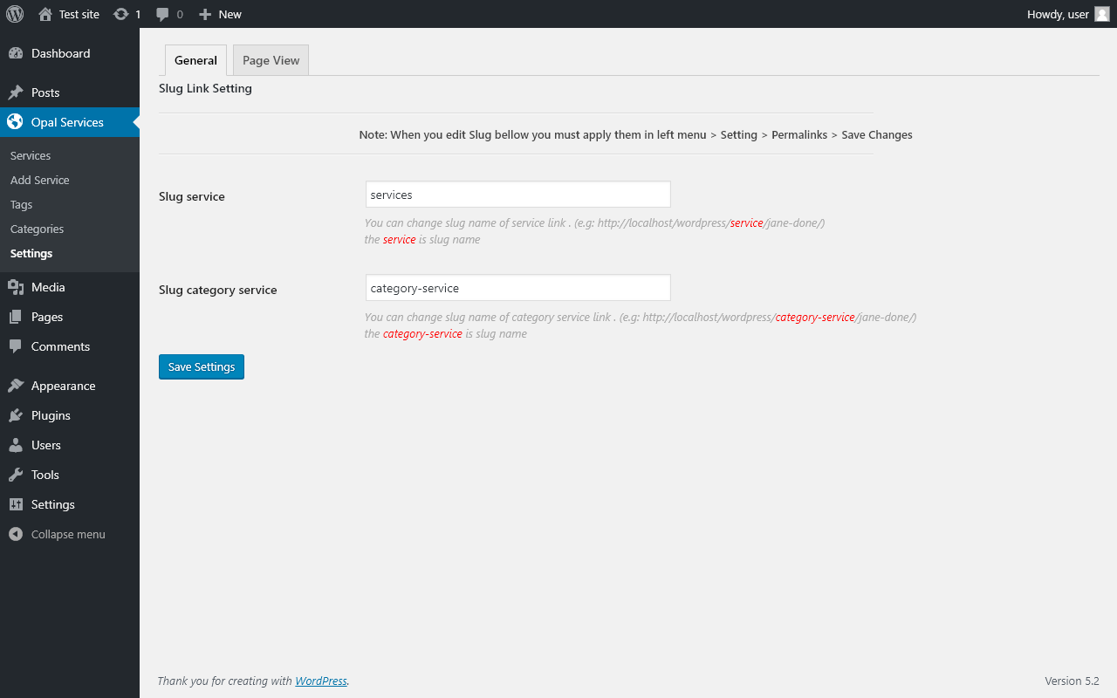Click the Plugins plug icon

(16, 415)
